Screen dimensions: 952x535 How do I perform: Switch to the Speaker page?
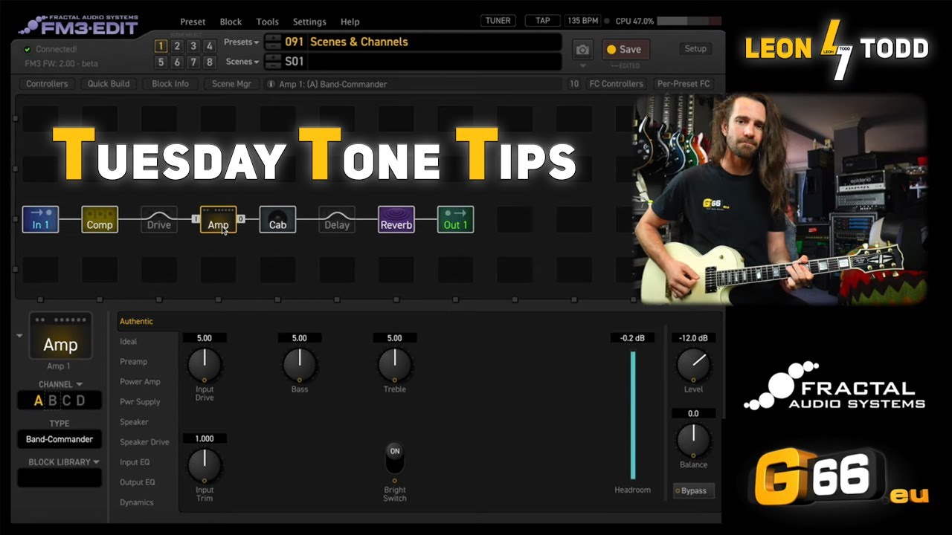[x=135, y=422]
